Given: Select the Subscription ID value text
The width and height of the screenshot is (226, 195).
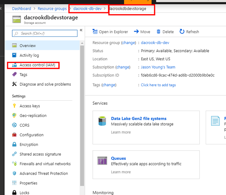Looking at the screenshot, I should click(177, 75).
